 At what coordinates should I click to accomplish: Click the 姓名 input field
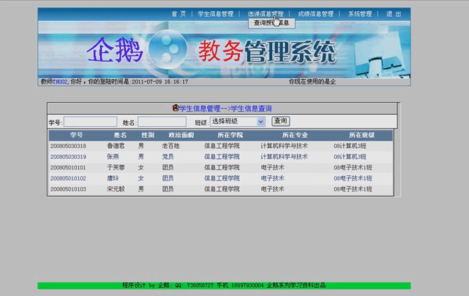(162, 122)
